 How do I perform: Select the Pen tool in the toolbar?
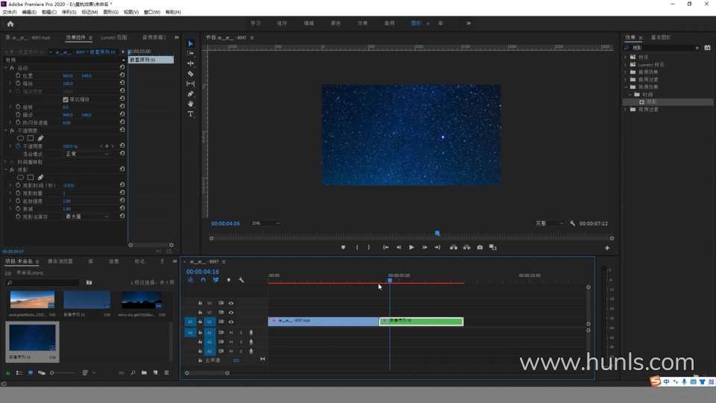[190, 94]
